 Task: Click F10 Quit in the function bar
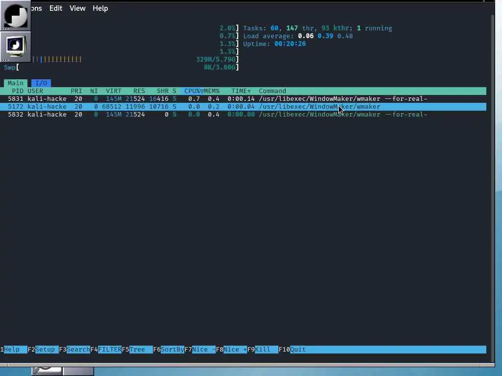tap(292, 350)
